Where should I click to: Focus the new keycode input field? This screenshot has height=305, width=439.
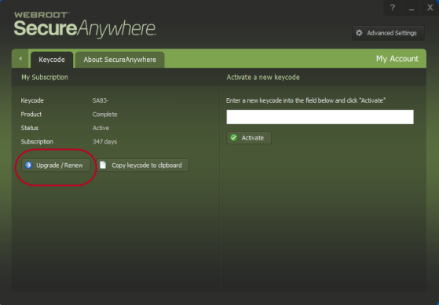320,117
